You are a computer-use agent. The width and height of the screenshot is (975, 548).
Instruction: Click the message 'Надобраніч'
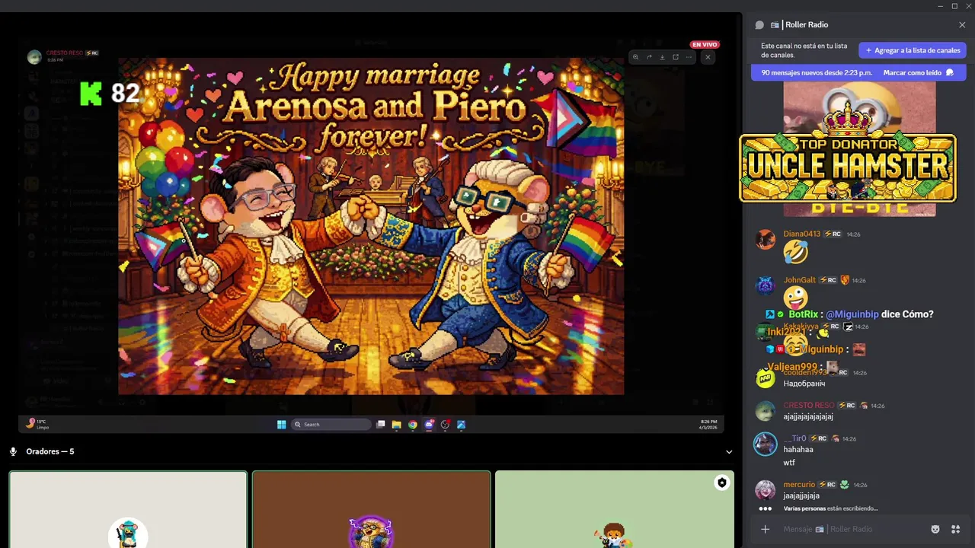pos(804,384)
